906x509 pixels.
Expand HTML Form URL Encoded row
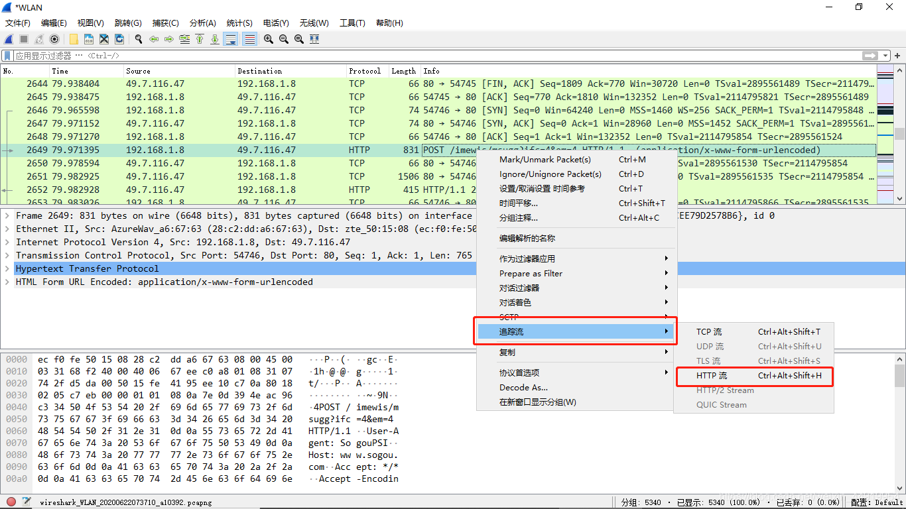pyautogui.click(x=7, y=282)
